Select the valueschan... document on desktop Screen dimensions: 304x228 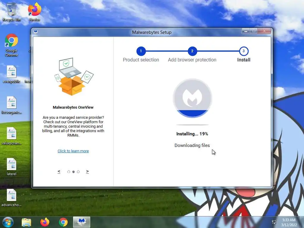coord(12,136)
